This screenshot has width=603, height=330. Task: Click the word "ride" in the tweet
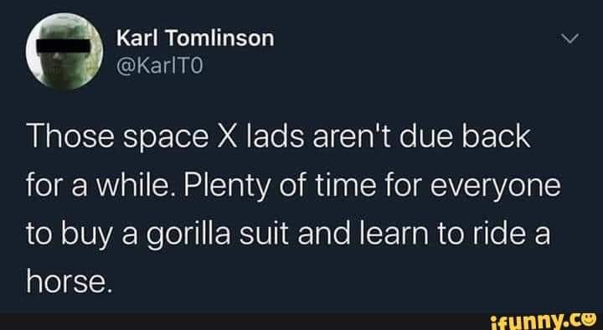tap(499, 235)
